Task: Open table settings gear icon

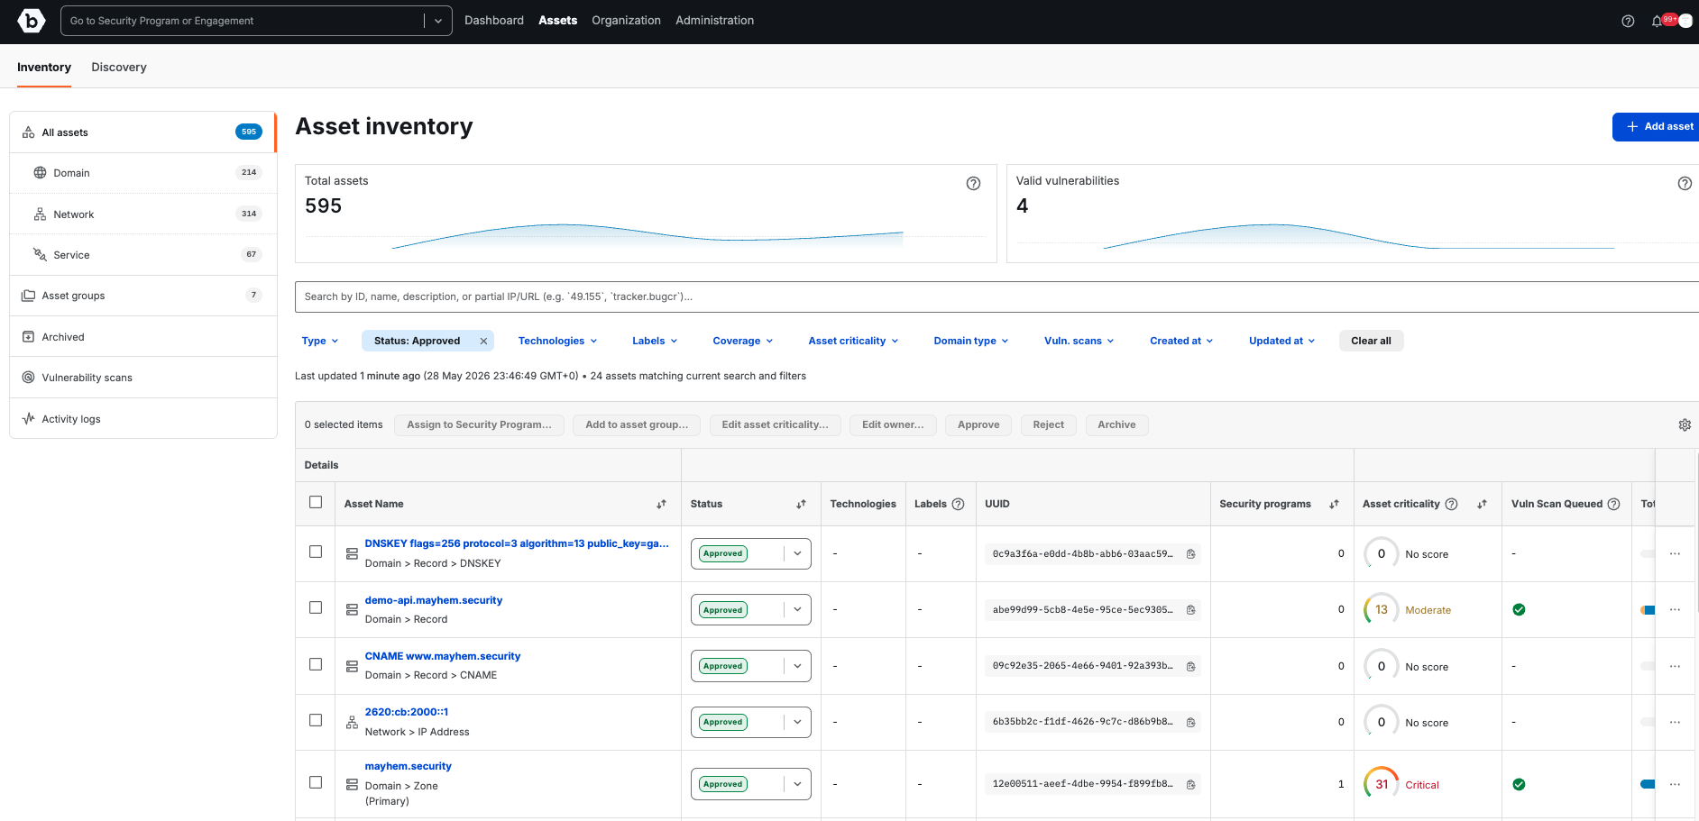Action: point(1684,424)
